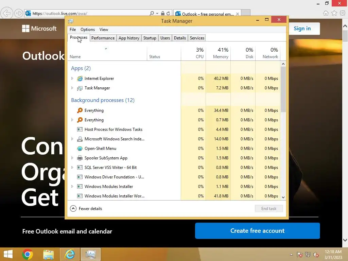Click the icon of the 34.4 MB Everything process
The image size is (348, 261).
pos(80,110)
